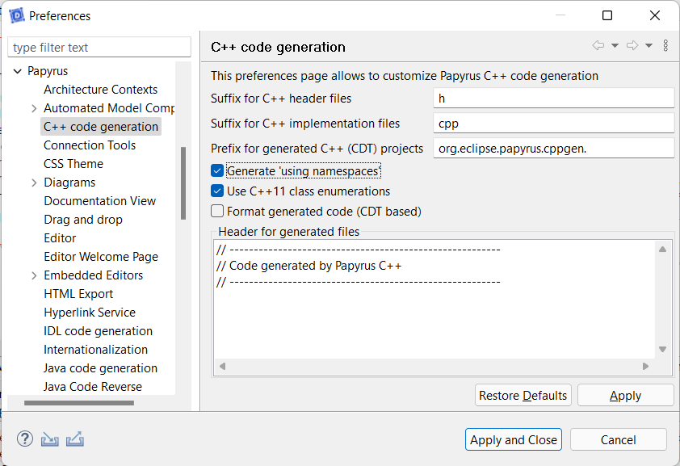
Task: Toggle Use C++11 class enumerations
Action: point(217,191)
